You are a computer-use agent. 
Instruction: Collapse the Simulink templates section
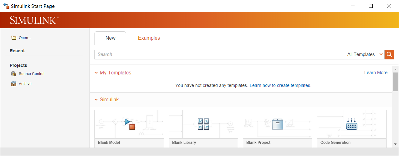[x=96, y=100]
